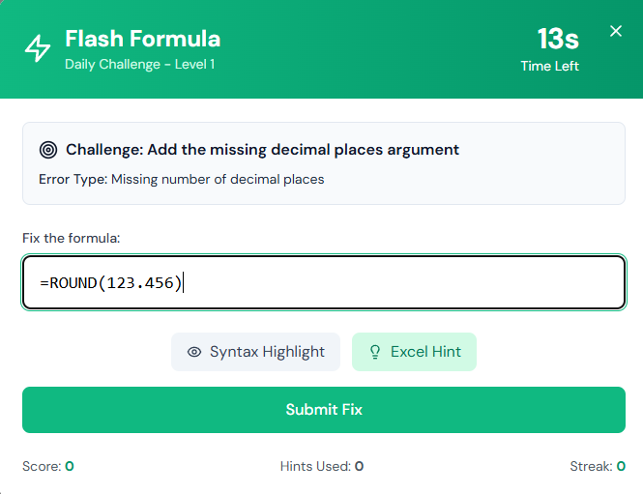Click the Flash Formula title text

pyautogui.click(x=143, y=39)
